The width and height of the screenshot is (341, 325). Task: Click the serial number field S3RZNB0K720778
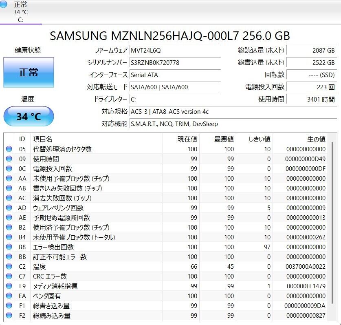pos(175,63)
